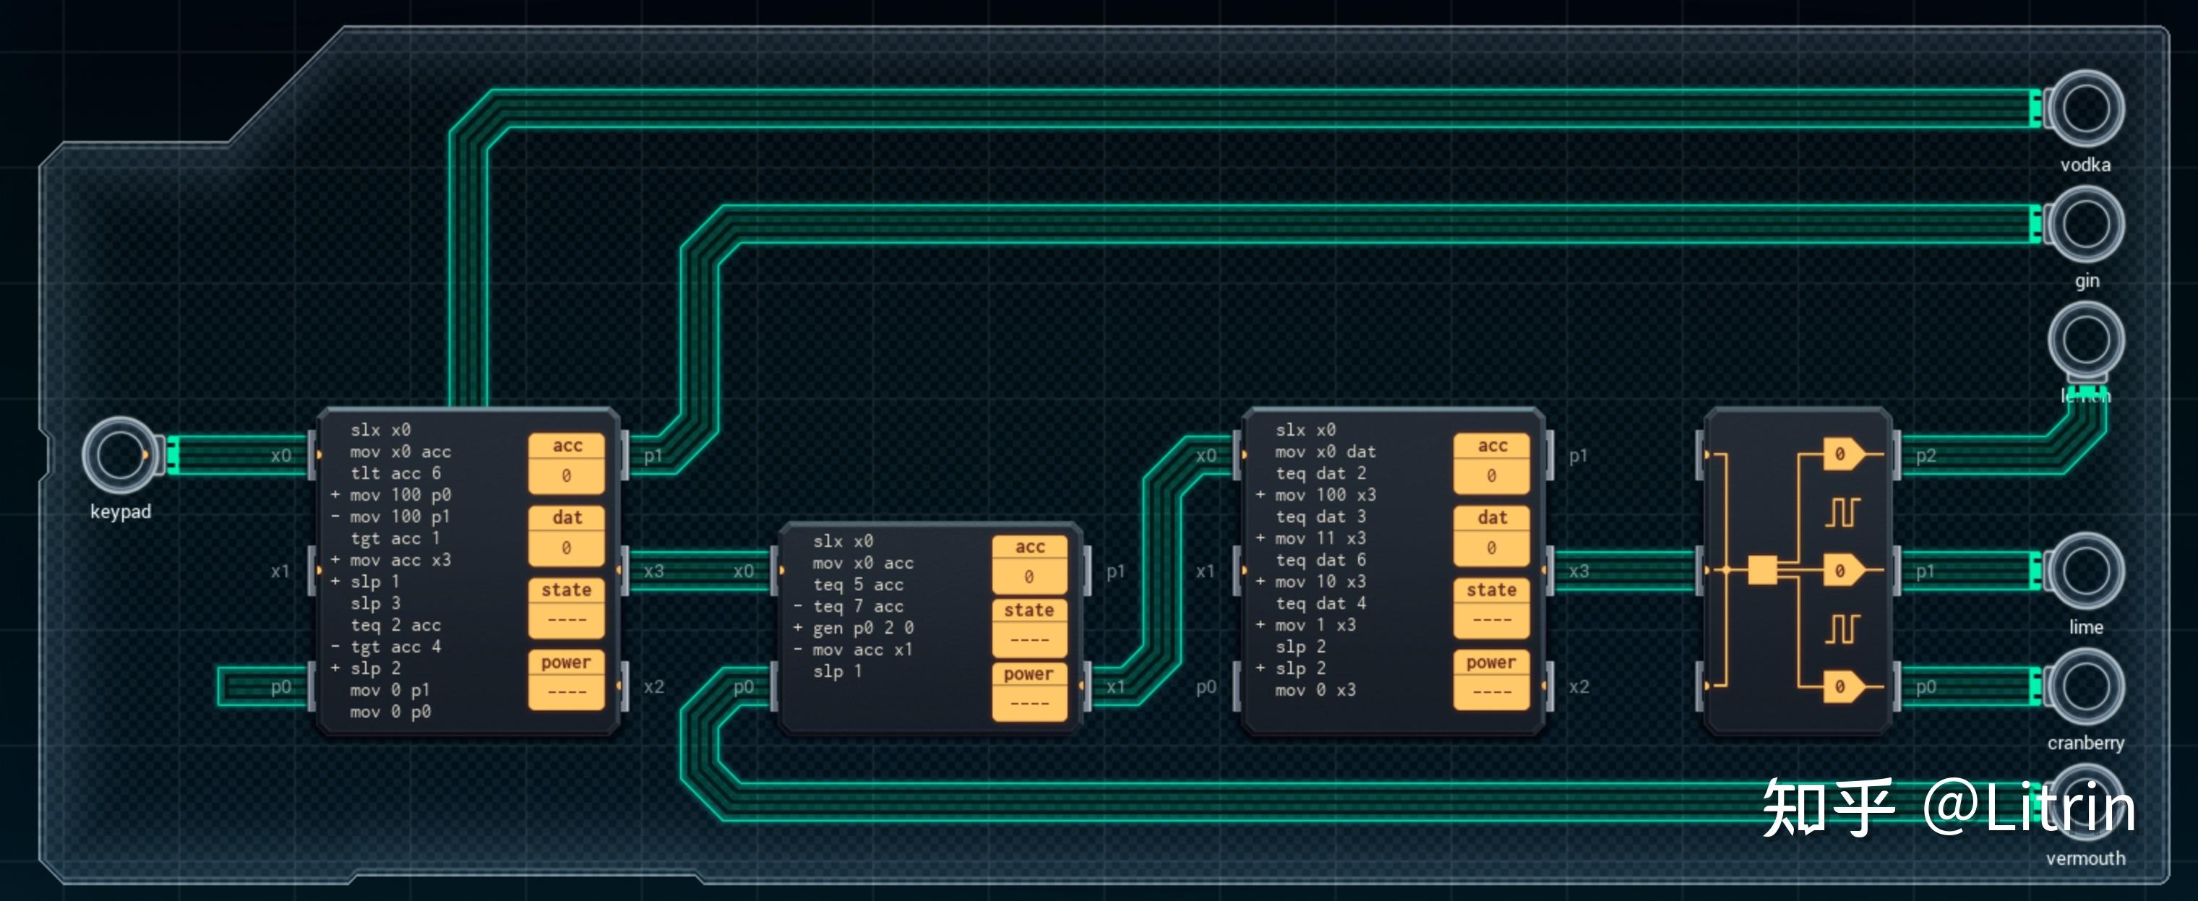Viewport: 2198px width, 901px height.
Task: Click the lower pulse waveform symbol in logic chip
Action: click(x=1842, y=629)
